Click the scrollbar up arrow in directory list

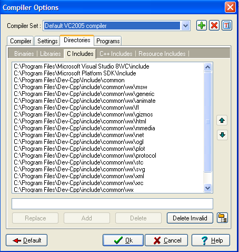click(x=208, y=67)
